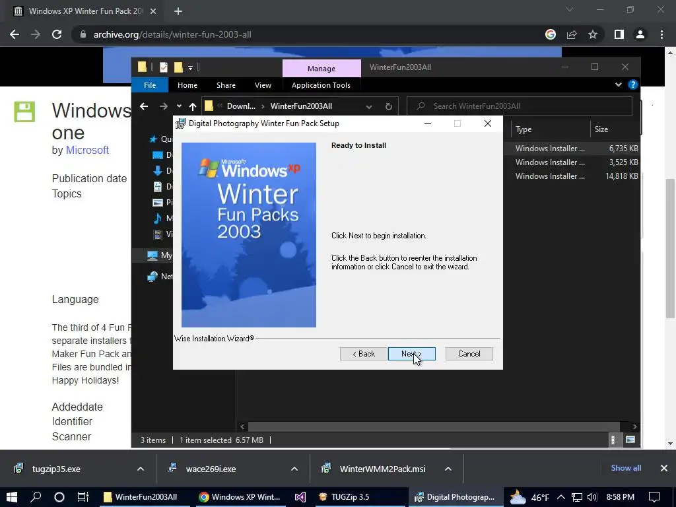Click Explorer horizontal scrollbar
The width and height of the screenshot is (676, 507).
pos(434,426)
